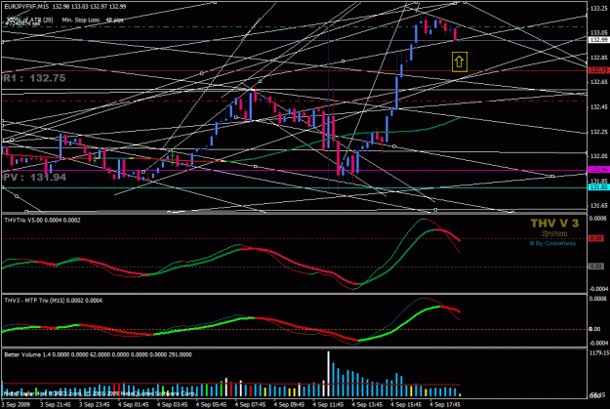Image resolution: width=610 pixels, height=409 pixels.
Task: Click the 'THV3 - MTF Trix (M15)' indicator label
Action: (x=54, y=301)
